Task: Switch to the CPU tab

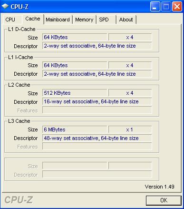Action: pos(12,20)
